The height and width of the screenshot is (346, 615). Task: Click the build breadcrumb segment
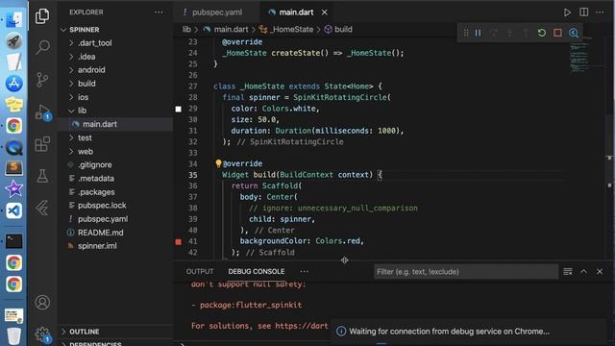click(x=338, y=30)
